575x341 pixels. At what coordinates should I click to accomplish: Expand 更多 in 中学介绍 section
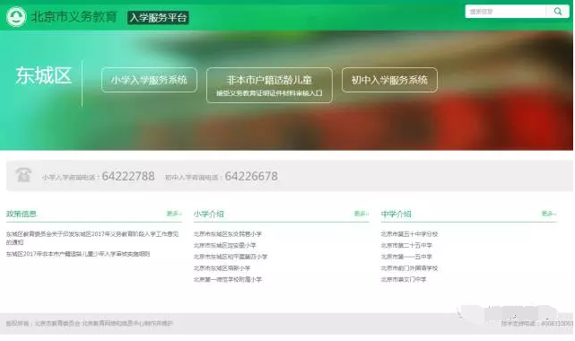point(549,214)
